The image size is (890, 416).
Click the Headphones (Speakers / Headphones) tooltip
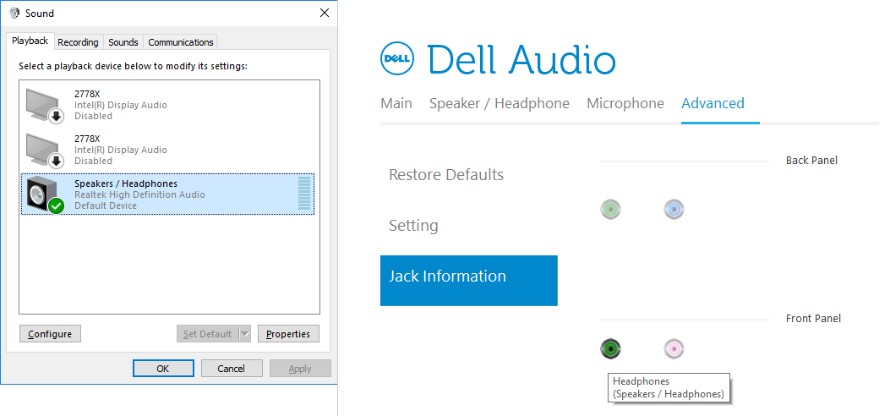click(x=669, y=387)
